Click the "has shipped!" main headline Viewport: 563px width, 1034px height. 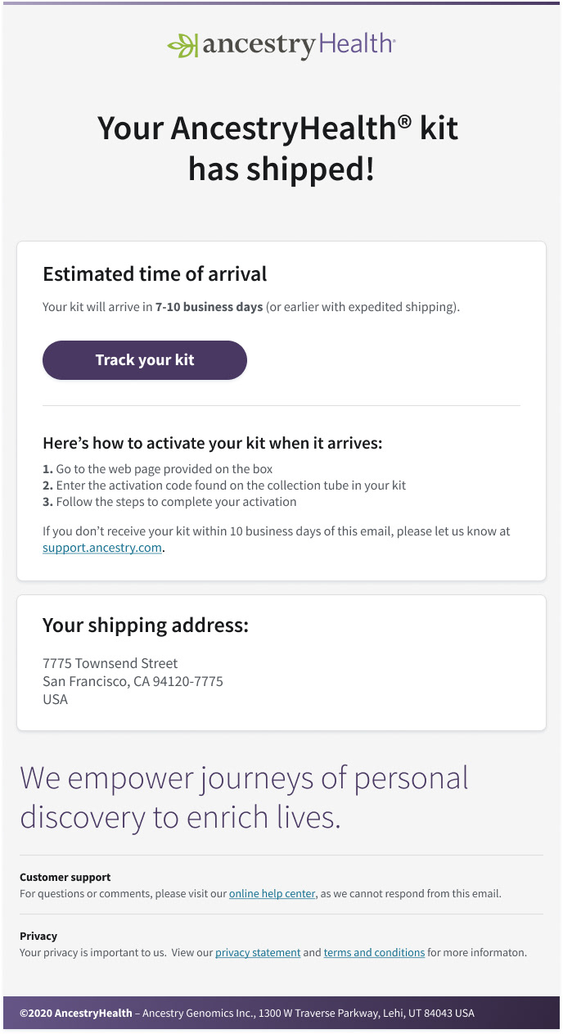pyautogui.click(x=281, y=169)
